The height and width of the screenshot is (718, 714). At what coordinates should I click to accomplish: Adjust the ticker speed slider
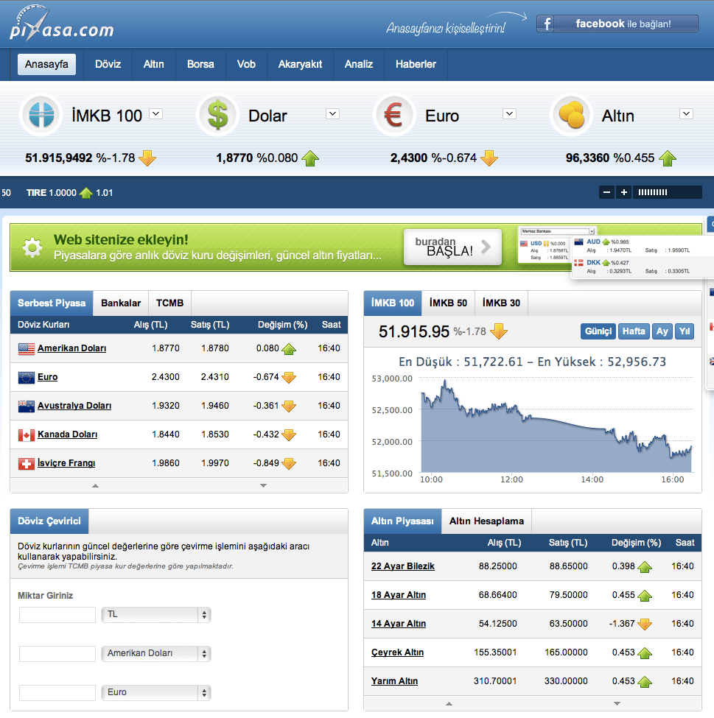[666, 192]
